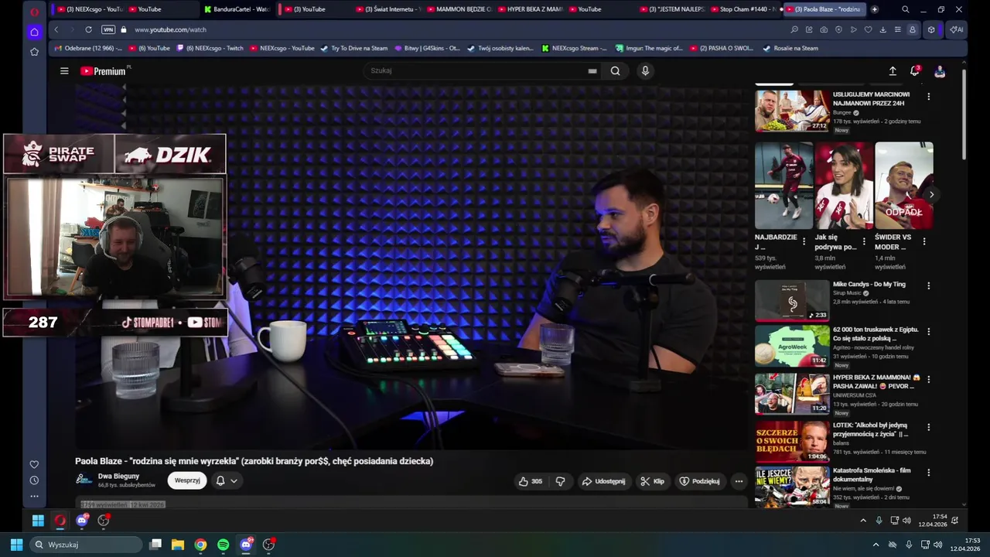Switch to the Świat Internetu tab
Screen dimensions: 990x557
click(x=388, y=9)
